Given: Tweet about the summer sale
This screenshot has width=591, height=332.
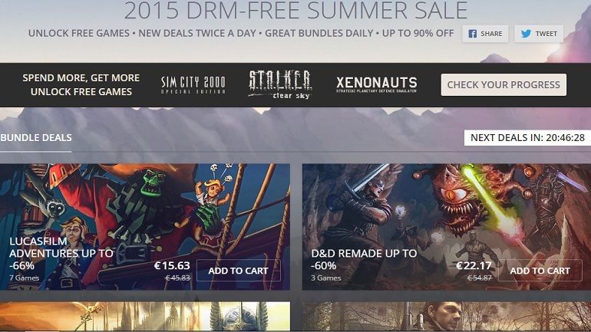Looking at the screenshot, I should click(539, 34).
